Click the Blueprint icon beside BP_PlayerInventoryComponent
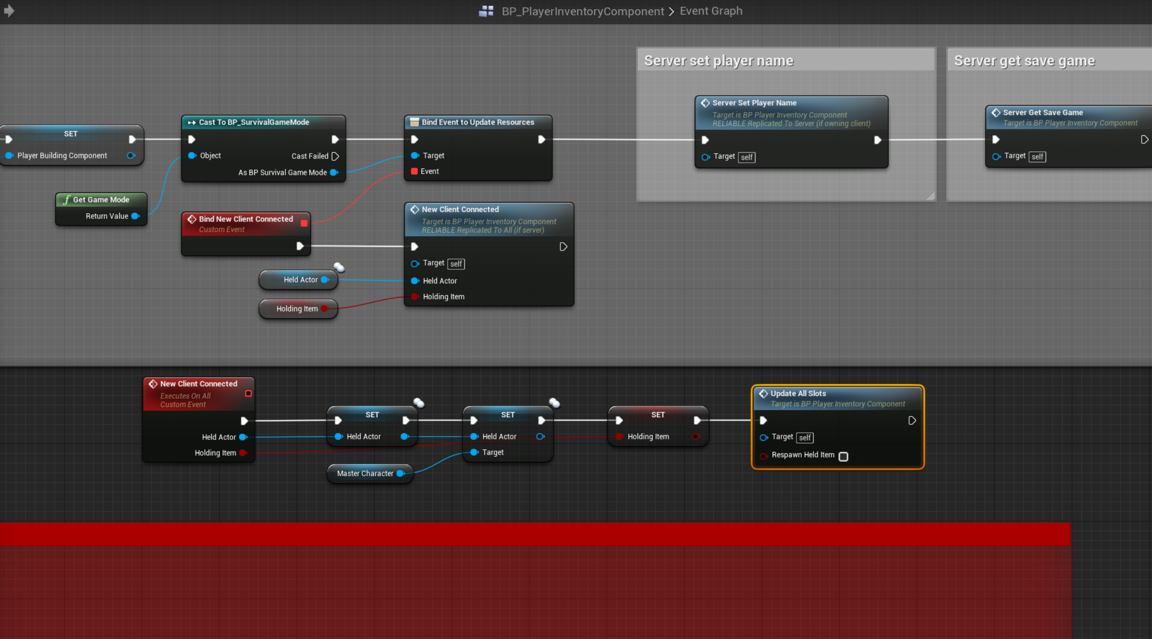 (x=486, y=11)
